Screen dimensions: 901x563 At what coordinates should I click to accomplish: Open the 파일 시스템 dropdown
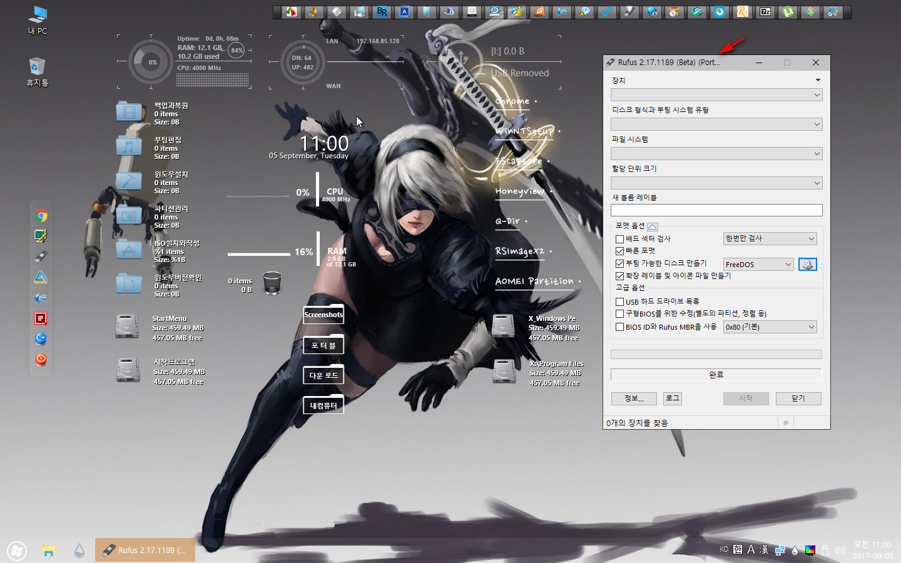pos(716,154)
